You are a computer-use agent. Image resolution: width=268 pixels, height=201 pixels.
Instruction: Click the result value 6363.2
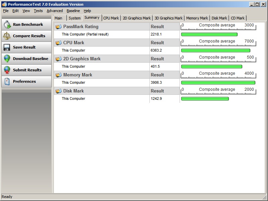tap(156, 51)
